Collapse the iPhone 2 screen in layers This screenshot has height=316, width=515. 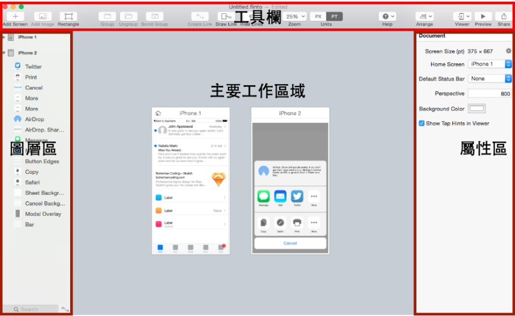tap(4, 53)
